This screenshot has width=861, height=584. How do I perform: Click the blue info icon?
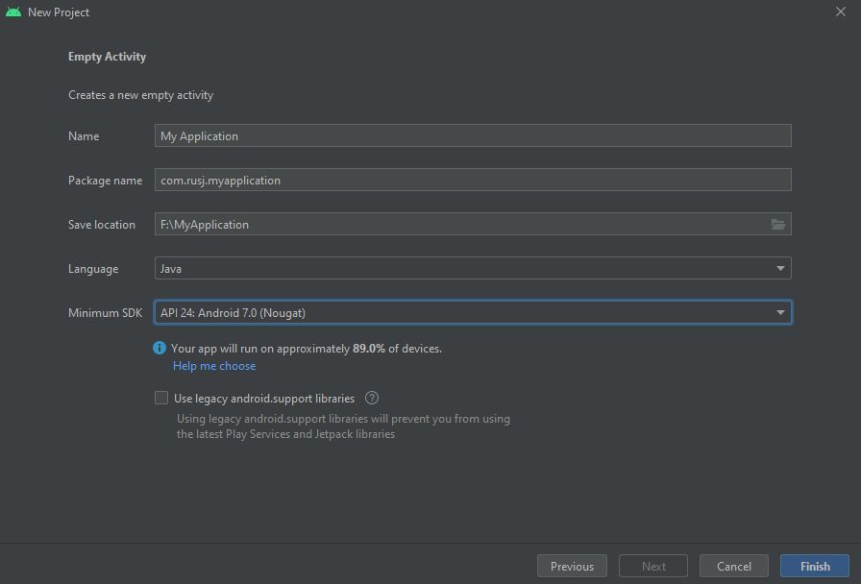(x=160, y=349)
